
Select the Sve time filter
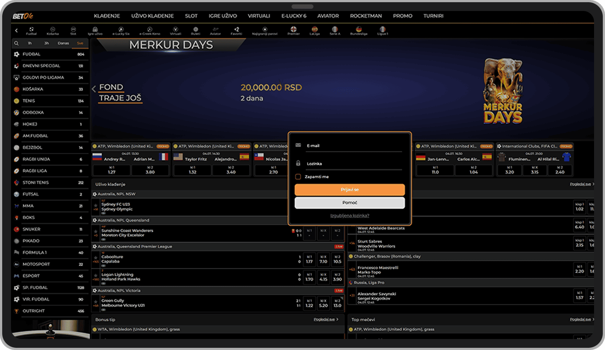pos(80,43)
